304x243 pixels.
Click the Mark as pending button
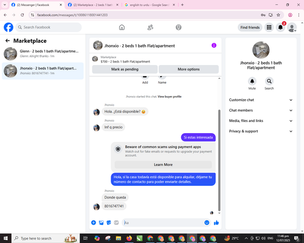[x=125, y=69]
